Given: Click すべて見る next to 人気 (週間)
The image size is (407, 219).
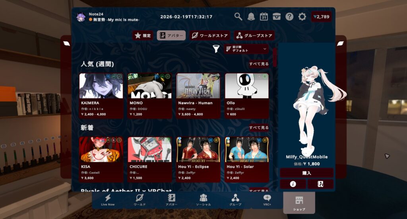Looking at the screenshot, I should pos(259,64).
